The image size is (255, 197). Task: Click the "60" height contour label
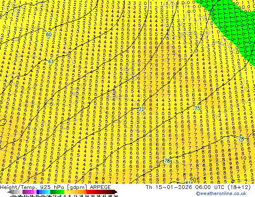pyautogui.click(x=49, y=35)
